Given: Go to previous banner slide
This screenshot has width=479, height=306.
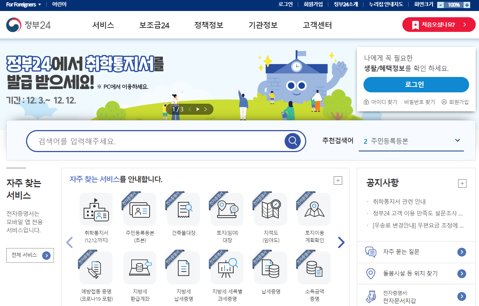Looking at the screenshot, I should [190, 109].
